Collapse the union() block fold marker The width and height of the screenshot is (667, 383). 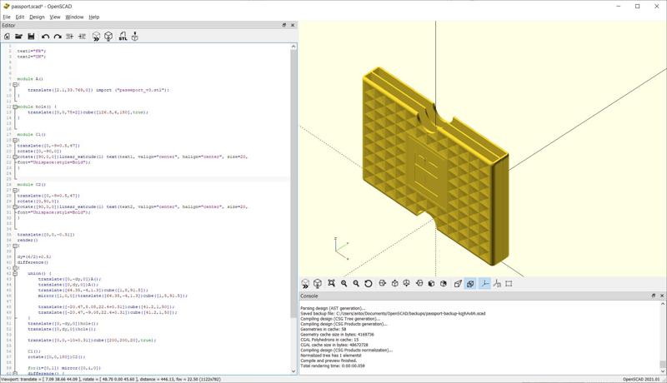15,273
